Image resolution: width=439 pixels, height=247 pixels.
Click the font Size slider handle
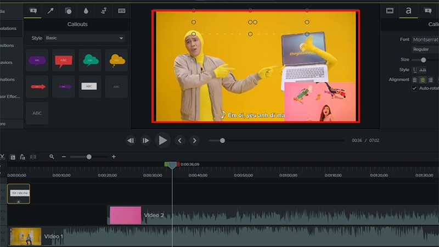coord(423,60)
